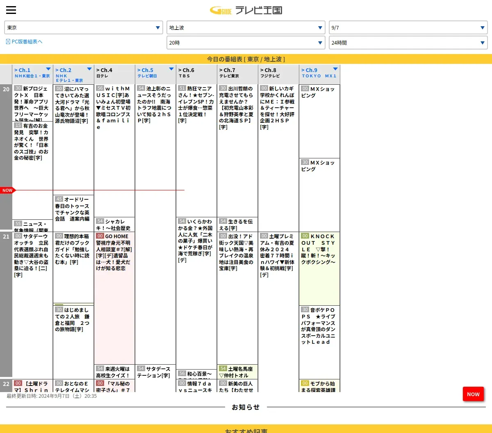The image size is (492, 433).
Task: Select the Ch.7 テレビ東京 channel header
Action: pos(237,74)
